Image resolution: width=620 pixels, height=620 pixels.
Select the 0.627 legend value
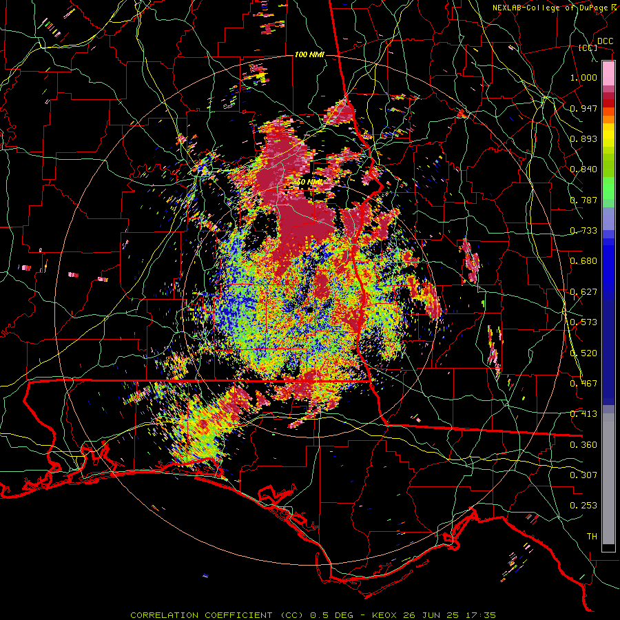[583, 292]
